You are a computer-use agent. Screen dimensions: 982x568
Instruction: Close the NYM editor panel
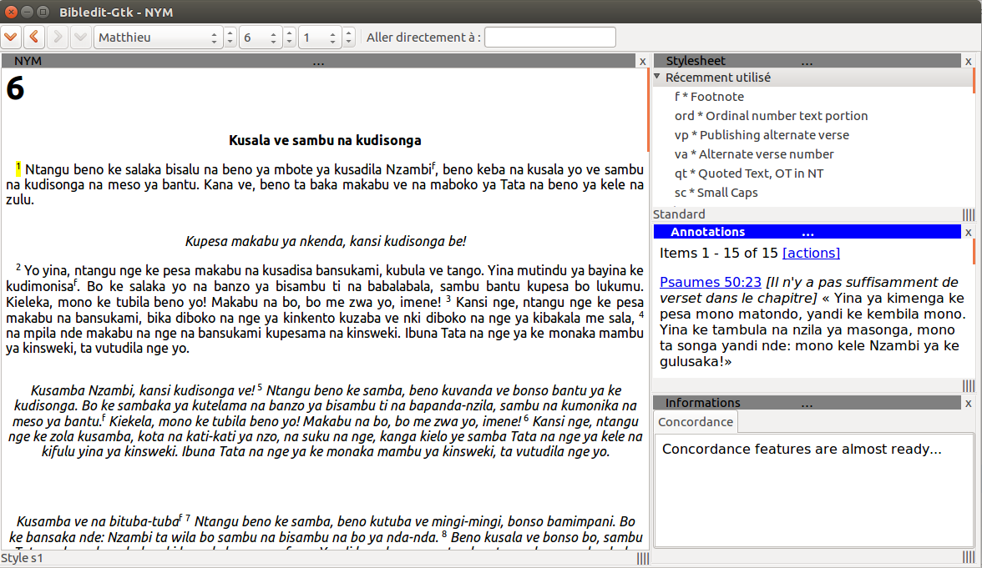(x=642, y=61)
